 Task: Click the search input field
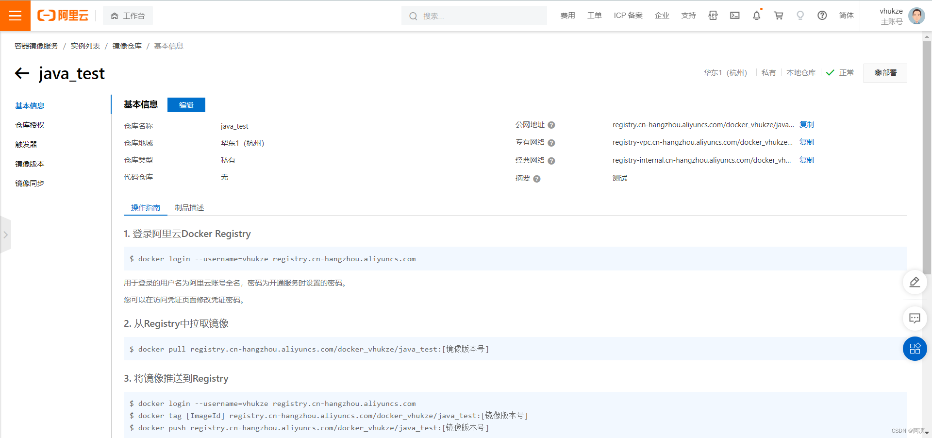[474, 16]
